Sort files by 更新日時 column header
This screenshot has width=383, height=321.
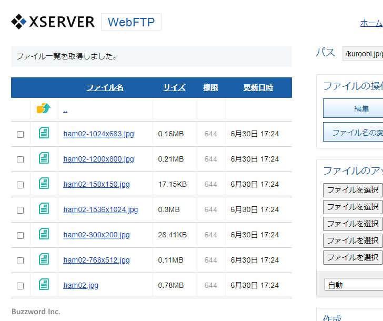pyautogui.click(x=258, y=87)
